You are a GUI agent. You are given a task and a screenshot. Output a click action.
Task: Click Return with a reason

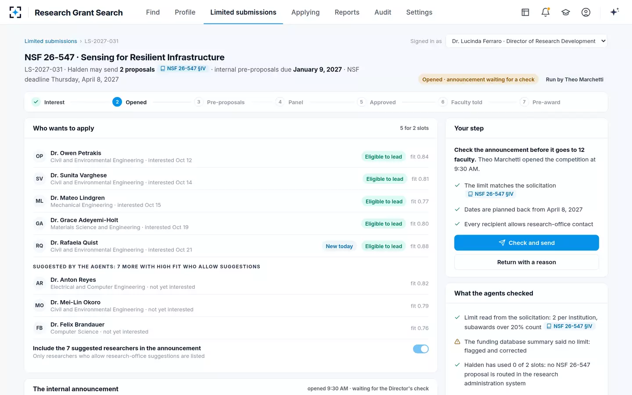(527, 262)
